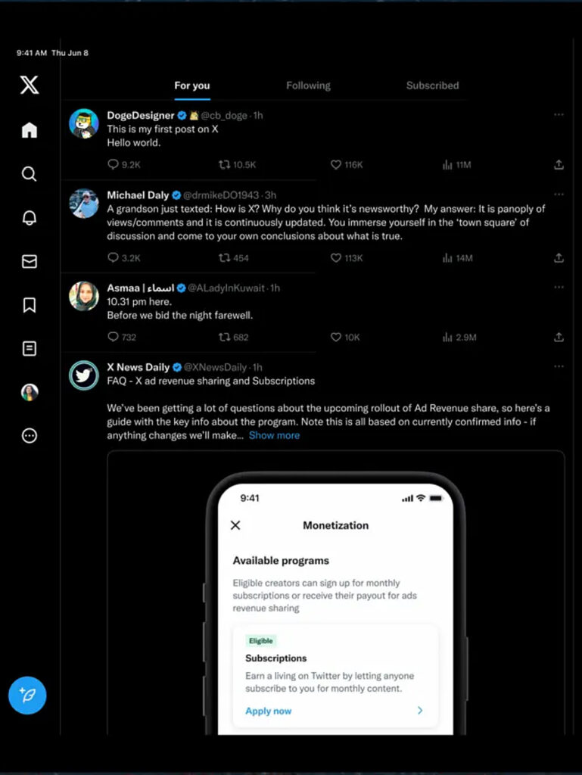Image resolution: width=582 pixels, height=775 pixels.
Task: Open more options on Michael Daly's post
Action: point(559,195)
